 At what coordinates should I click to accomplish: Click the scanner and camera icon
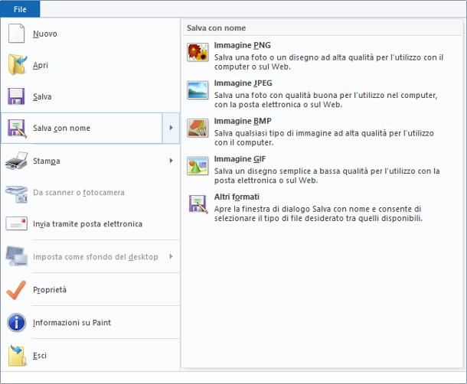coord(17,194)
